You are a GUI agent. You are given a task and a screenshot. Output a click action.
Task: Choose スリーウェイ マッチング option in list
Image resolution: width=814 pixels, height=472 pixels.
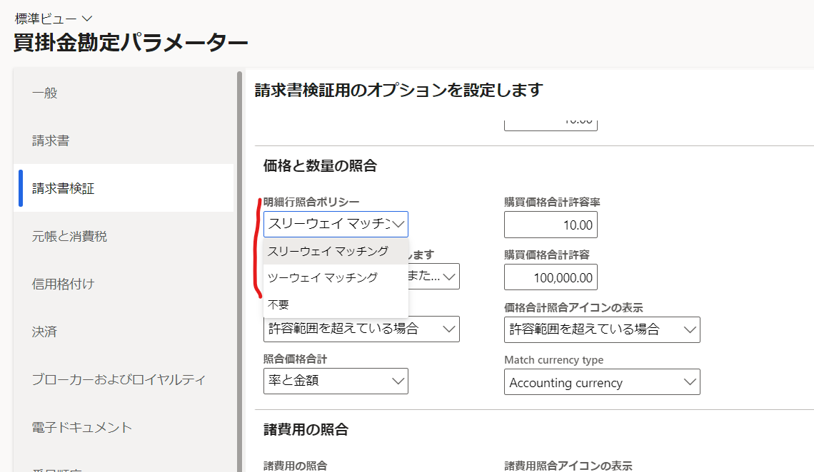pyautogui.click(x=336, y=251)
